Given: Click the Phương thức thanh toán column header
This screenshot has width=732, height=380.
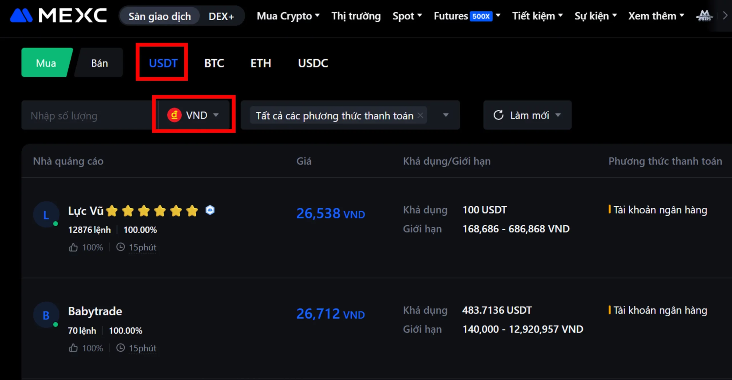Looking at the screenshot, I should tap(665, 161).
